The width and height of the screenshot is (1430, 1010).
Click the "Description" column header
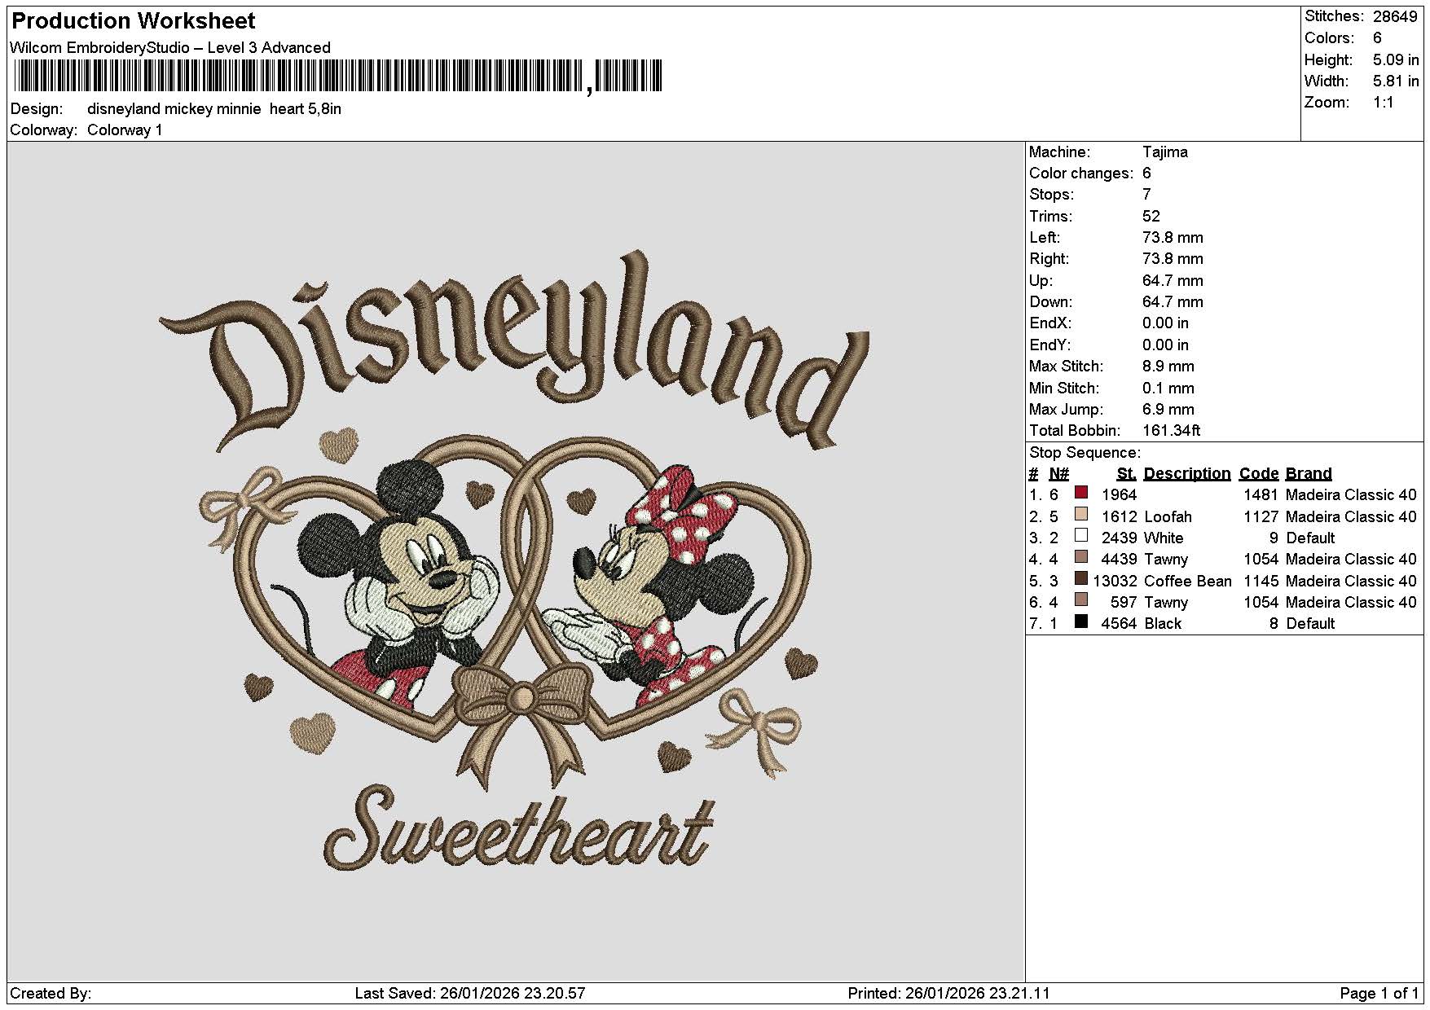1187,474
